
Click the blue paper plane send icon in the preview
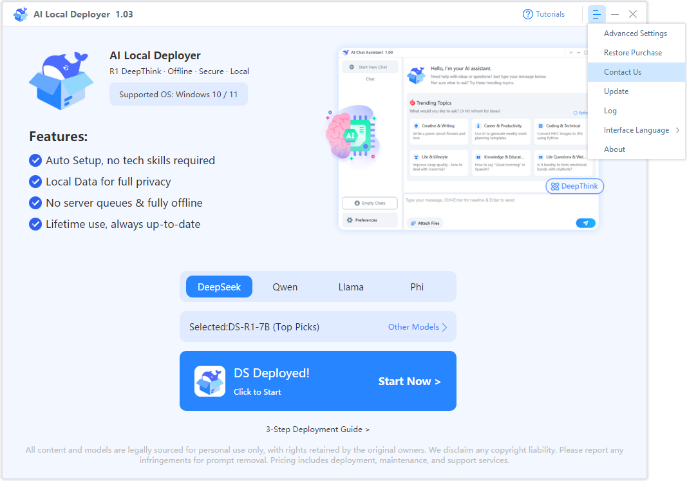point(585,223)
